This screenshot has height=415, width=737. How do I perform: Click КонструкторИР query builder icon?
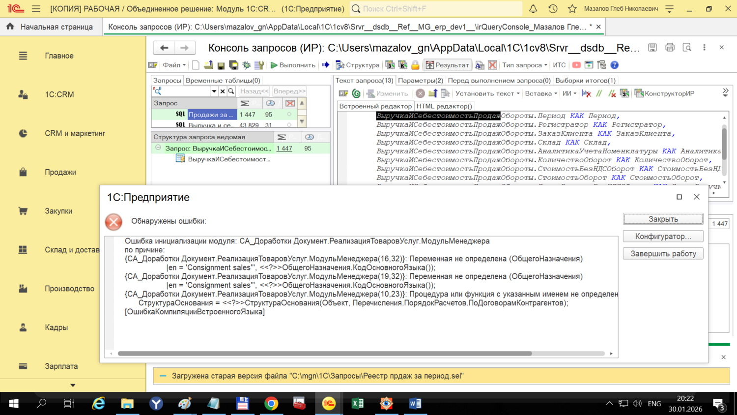click(x=664, y=93)
